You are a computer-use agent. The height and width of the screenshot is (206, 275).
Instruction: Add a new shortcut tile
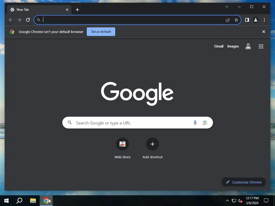coord(153,148)
